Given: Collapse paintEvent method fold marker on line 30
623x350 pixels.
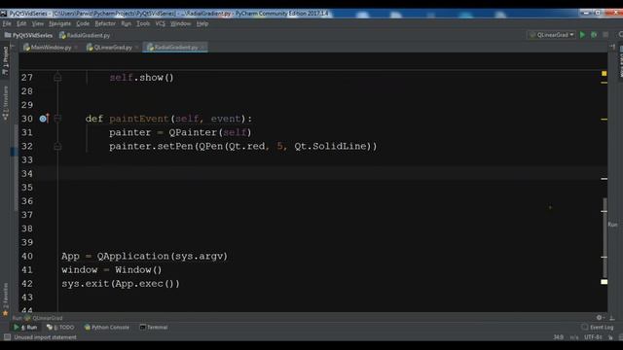Looking at the screenshot, I should click(57, 119).
